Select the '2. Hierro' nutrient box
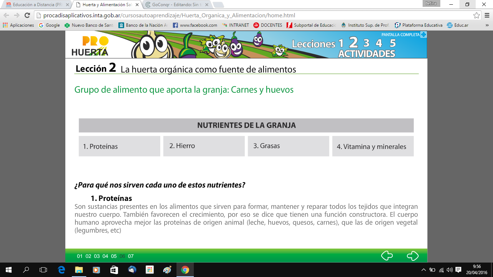 [204, 146]
